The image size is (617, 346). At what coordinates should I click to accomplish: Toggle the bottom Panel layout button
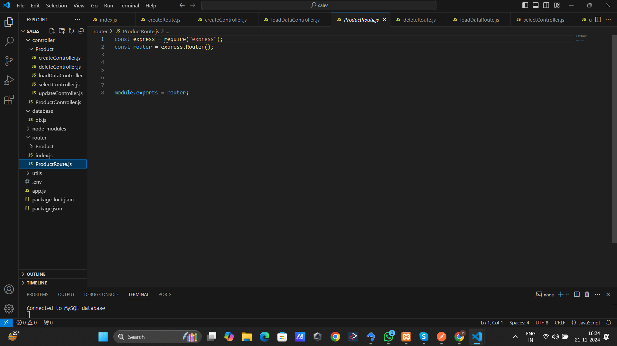[536, 5]
